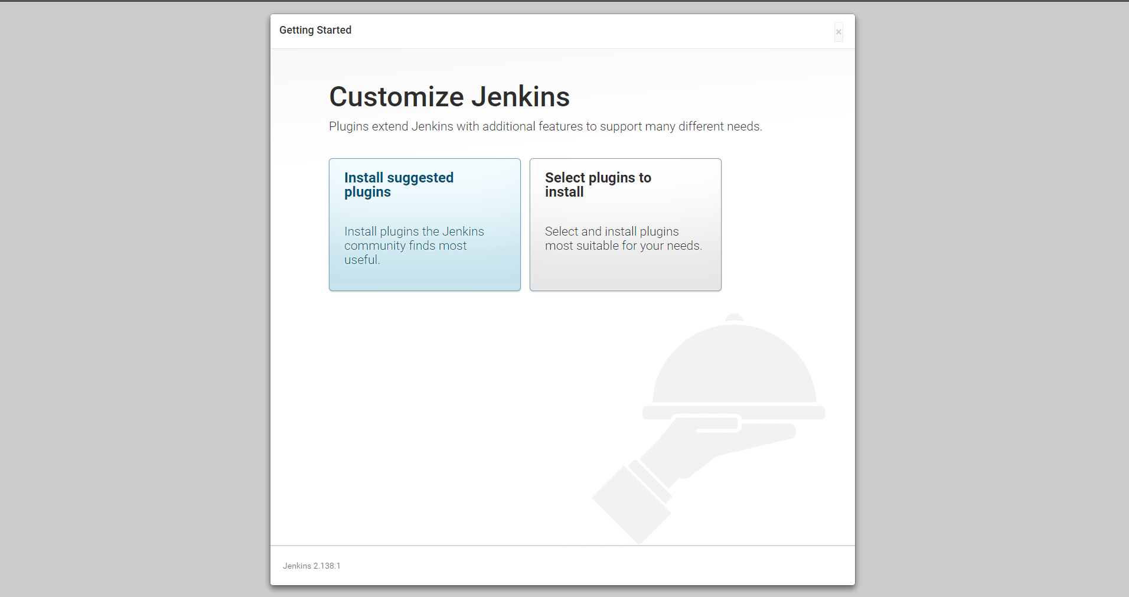Choose Select plugins to install option
The width and height of the screenshot is (1129, 597).
[625, 224]
